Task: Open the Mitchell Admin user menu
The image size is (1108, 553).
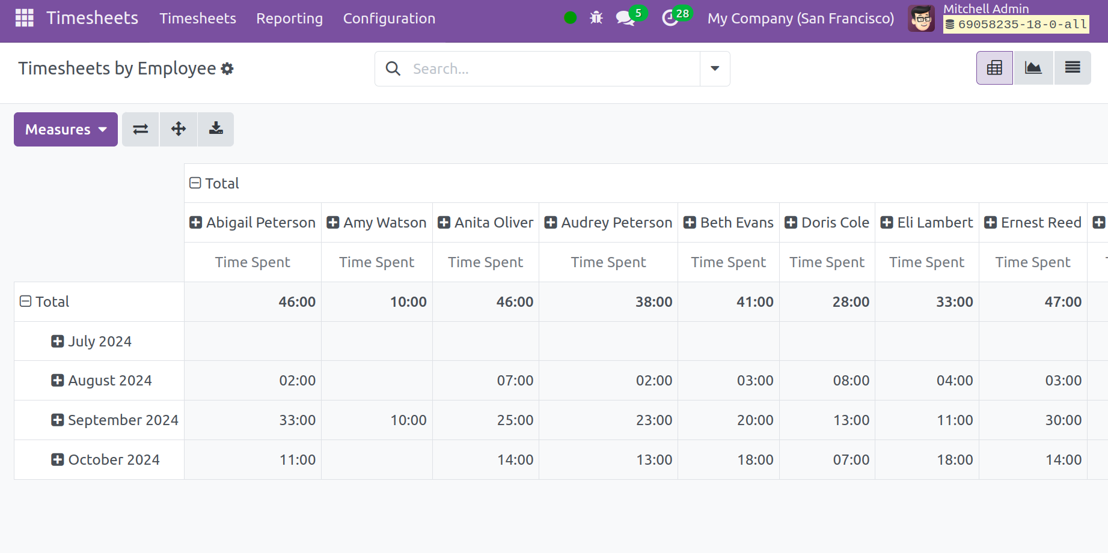Action: tap(986, 9)
